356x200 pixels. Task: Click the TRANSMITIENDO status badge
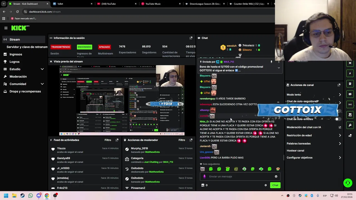(x=61, y=47)
